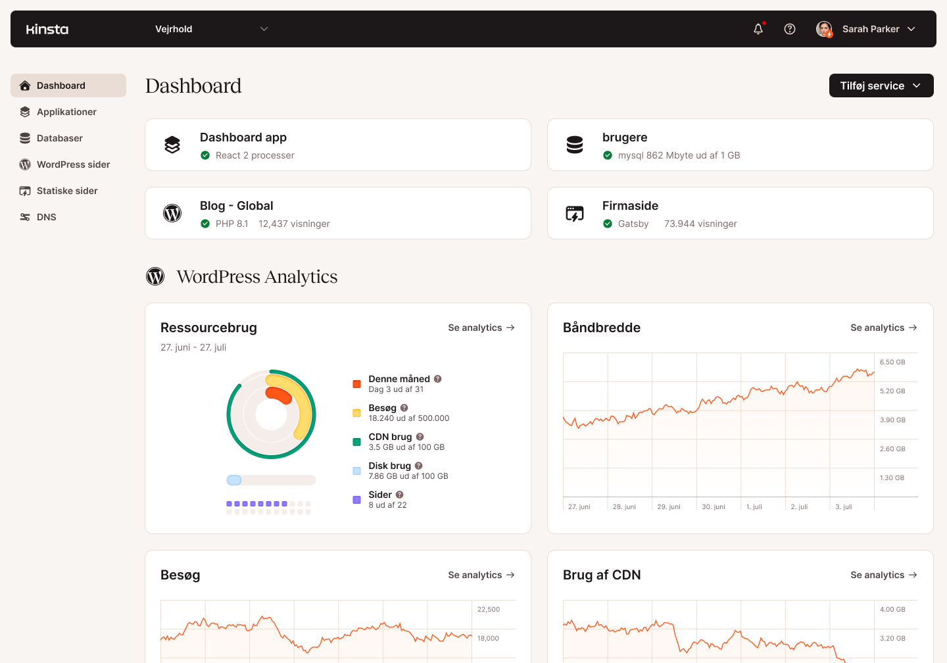Click the disk usage progress bar

pyautogui.click(x=270, y=479)
